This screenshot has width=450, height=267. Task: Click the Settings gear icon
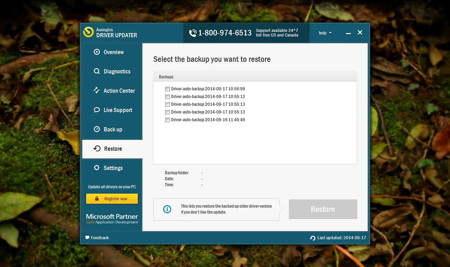click(x=97, y=168)
